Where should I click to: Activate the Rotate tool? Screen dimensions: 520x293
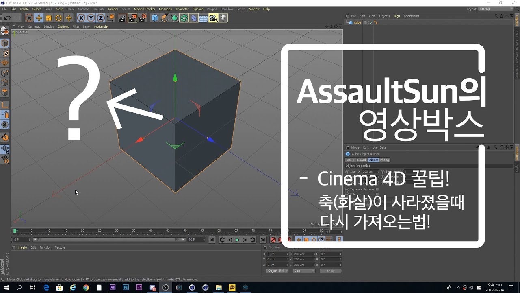[58, 18]
